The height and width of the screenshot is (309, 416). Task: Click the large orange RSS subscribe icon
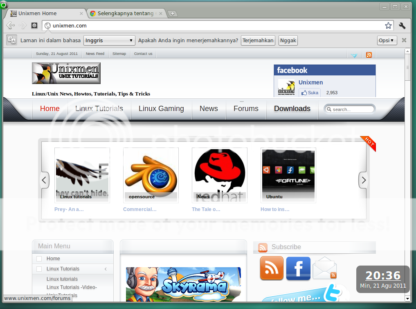click(x=272, y=268)
